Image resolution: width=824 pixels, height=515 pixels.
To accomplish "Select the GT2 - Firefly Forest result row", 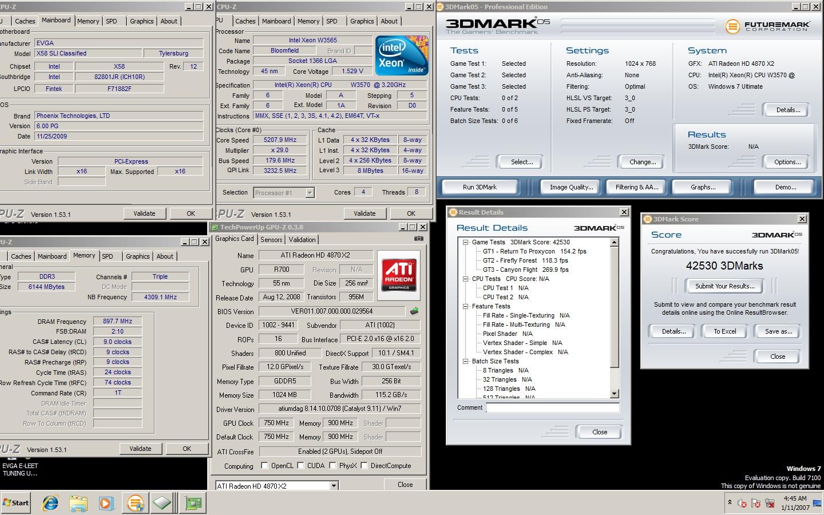I will tap(525, 260).
